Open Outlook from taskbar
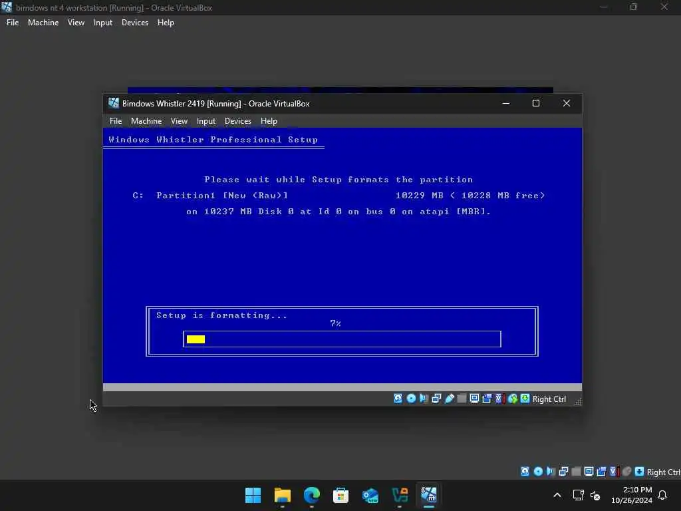681x511 pixels. coord(370,495)
